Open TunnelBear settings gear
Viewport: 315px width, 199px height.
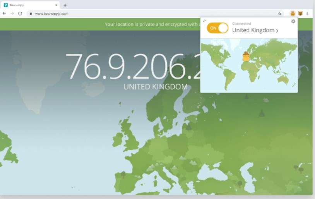(293, 21)
